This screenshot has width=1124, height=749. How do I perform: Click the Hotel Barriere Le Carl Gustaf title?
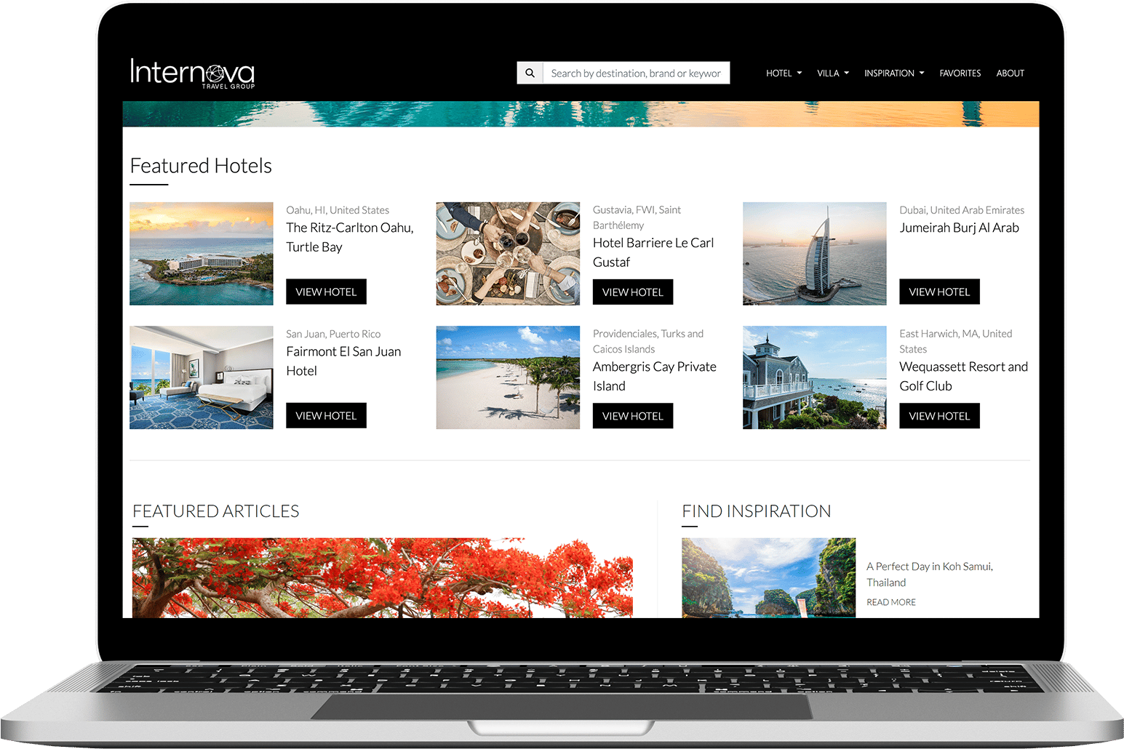click(x=653, y=252)
